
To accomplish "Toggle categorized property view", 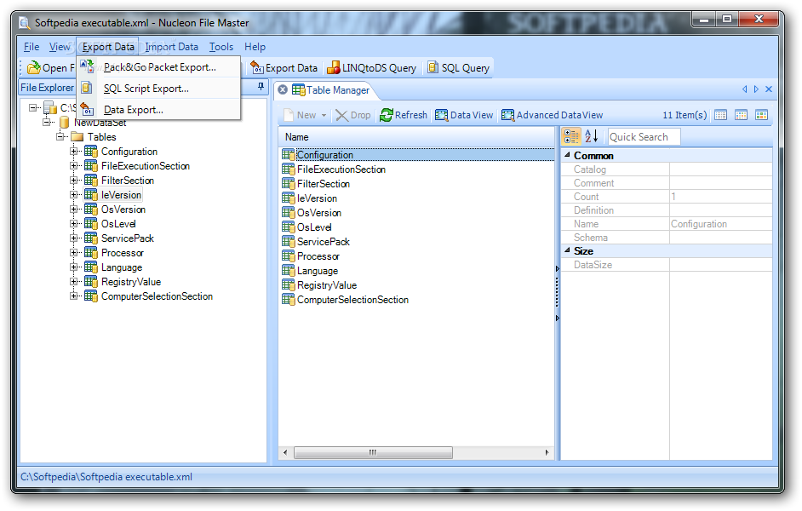I will tap(570, 136).
